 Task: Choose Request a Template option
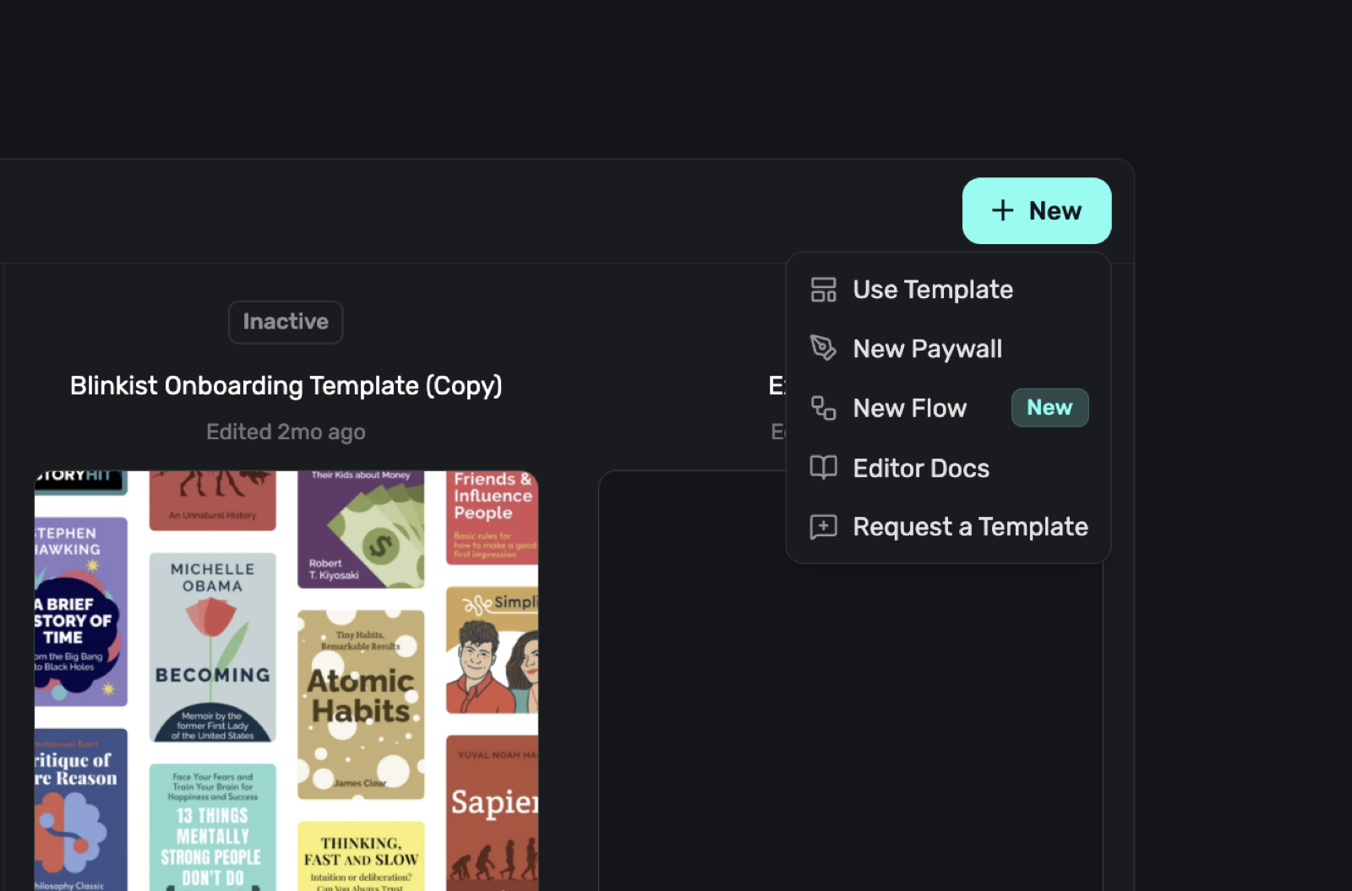948,527
